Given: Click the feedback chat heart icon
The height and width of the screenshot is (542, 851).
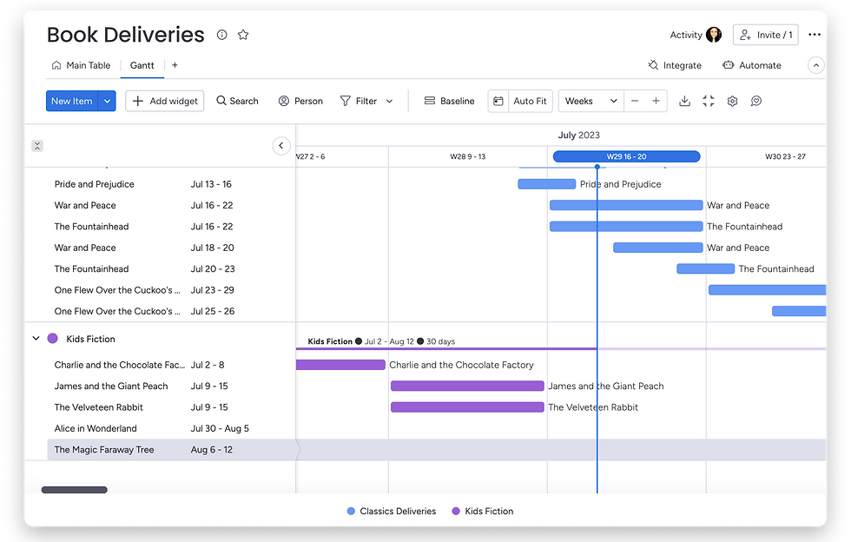Looking at the screenshot, I should click(x=756, y=101).
